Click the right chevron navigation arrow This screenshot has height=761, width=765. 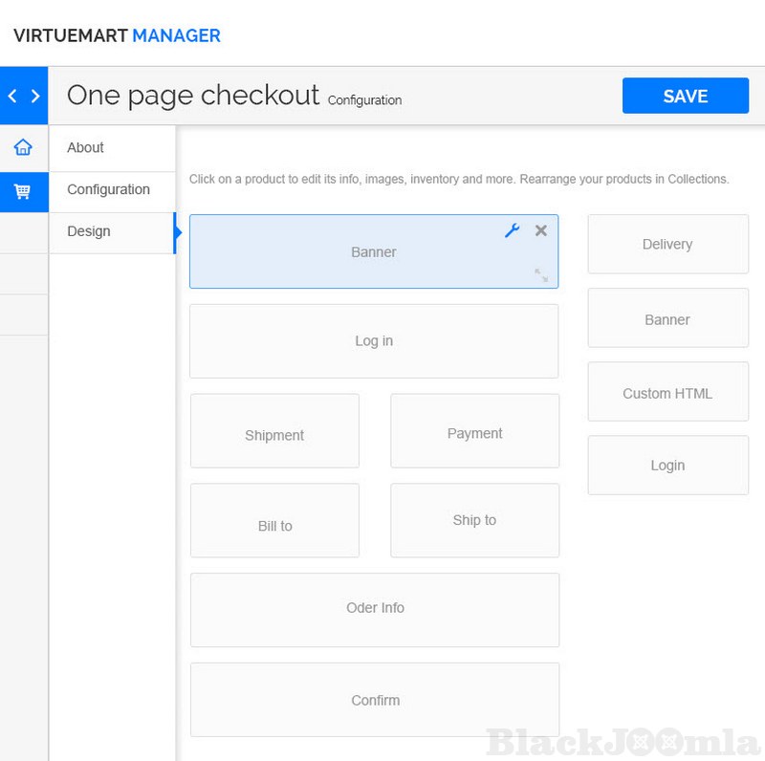click(x=35, y=96)
